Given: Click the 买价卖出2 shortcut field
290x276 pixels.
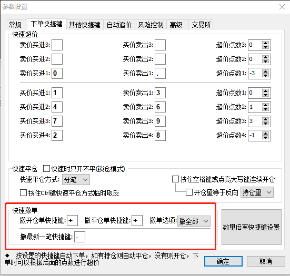Looking at the screenshot, I should tap(160, 59).
